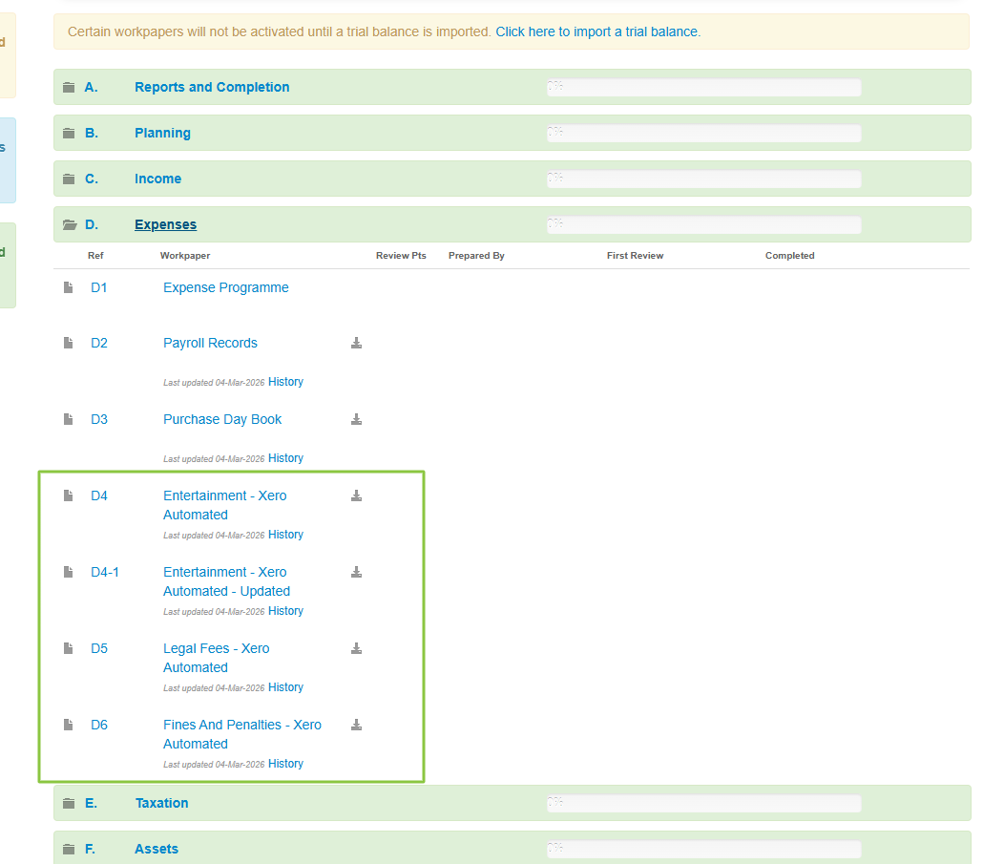View History for Payroll Records
Image resolution: width=1004 pixels, height=864 pixels.
click(x=285, y=382)
